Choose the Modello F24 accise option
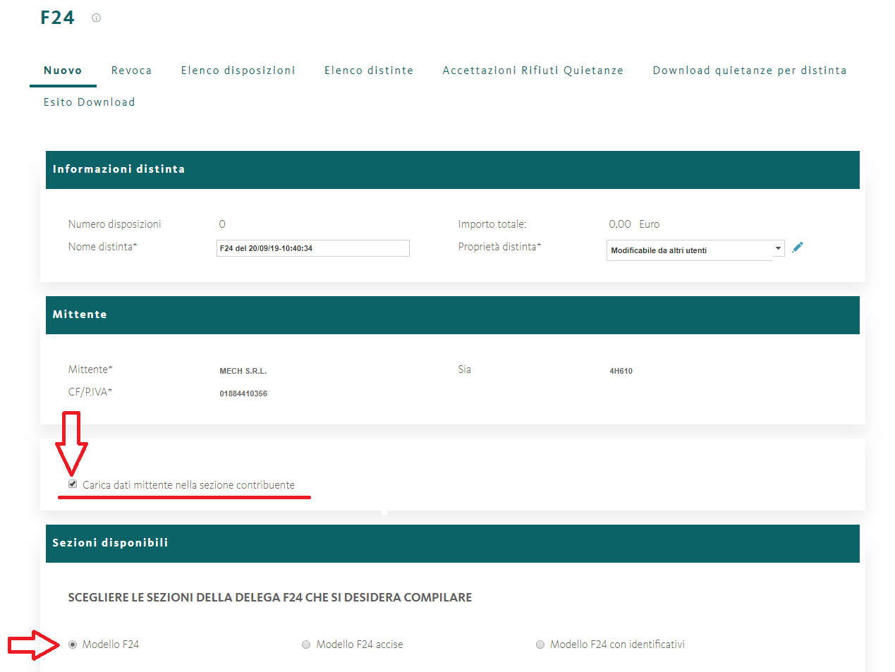This screenshot has height=672, width=895. click(x=306, y=644)
